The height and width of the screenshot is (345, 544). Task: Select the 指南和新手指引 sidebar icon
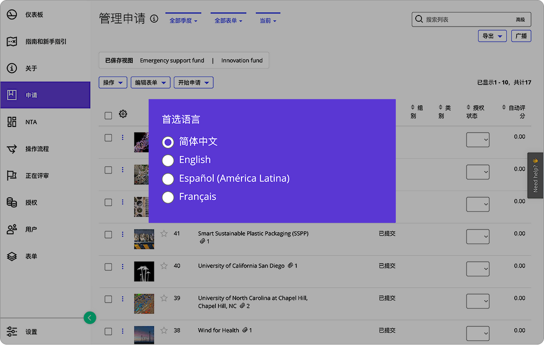[x=12, y=41]
